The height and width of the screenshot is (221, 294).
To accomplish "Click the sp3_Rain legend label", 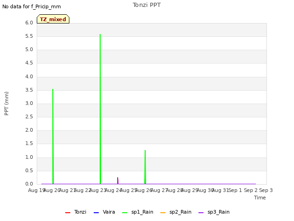I will [219, 212].
